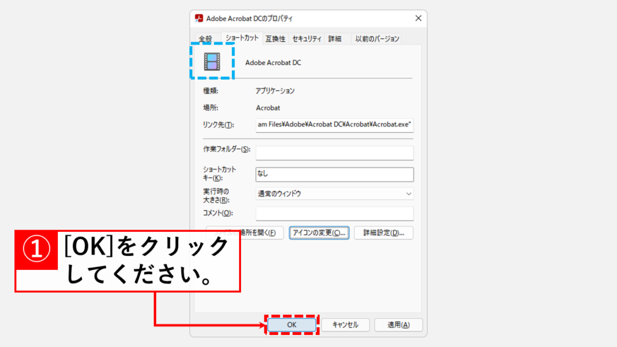The image size is (617, 347).
Task: Click the ショートカットキー field showing なし
Action: click(334, 174)
